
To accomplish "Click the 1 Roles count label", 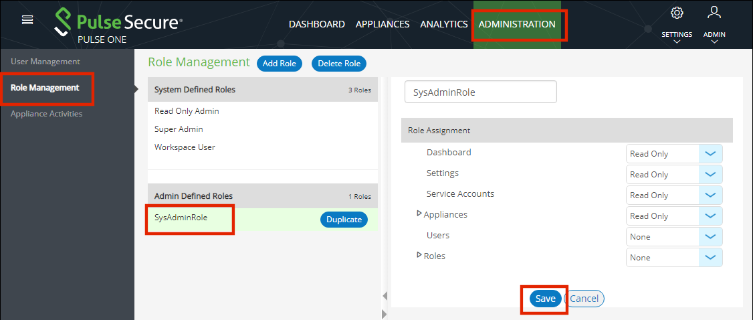I will [x=360, y=197].
